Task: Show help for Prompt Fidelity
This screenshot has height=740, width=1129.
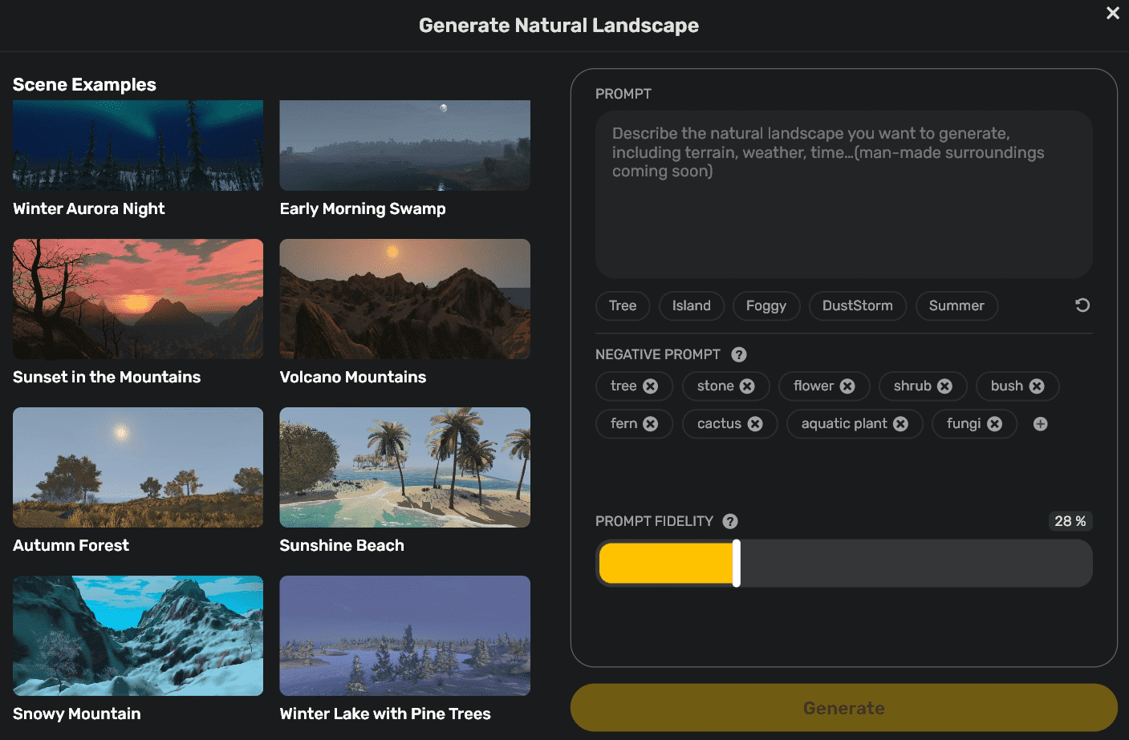Action: point(729,521)
